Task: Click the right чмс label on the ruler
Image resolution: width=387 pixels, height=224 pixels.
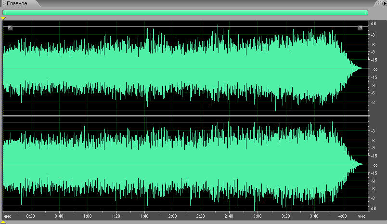Action: click(x=361, y=216)
